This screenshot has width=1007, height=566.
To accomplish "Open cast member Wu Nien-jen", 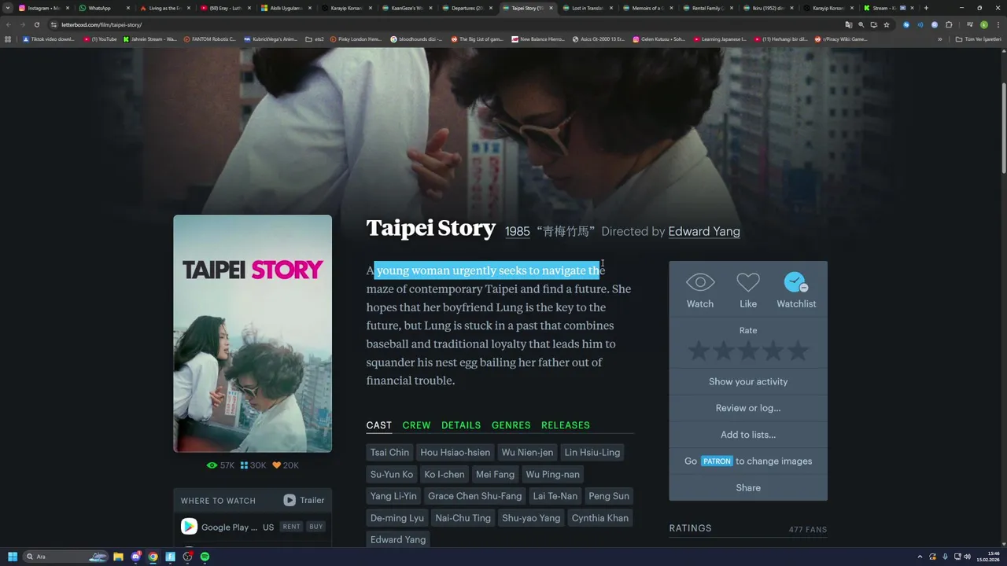I will coord(527,452).
